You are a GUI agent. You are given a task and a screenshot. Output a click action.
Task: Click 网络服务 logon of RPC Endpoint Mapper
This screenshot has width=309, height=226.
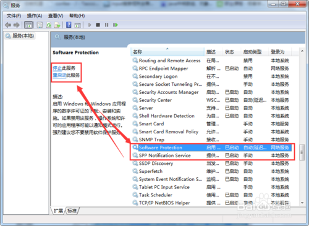[280, 69]
